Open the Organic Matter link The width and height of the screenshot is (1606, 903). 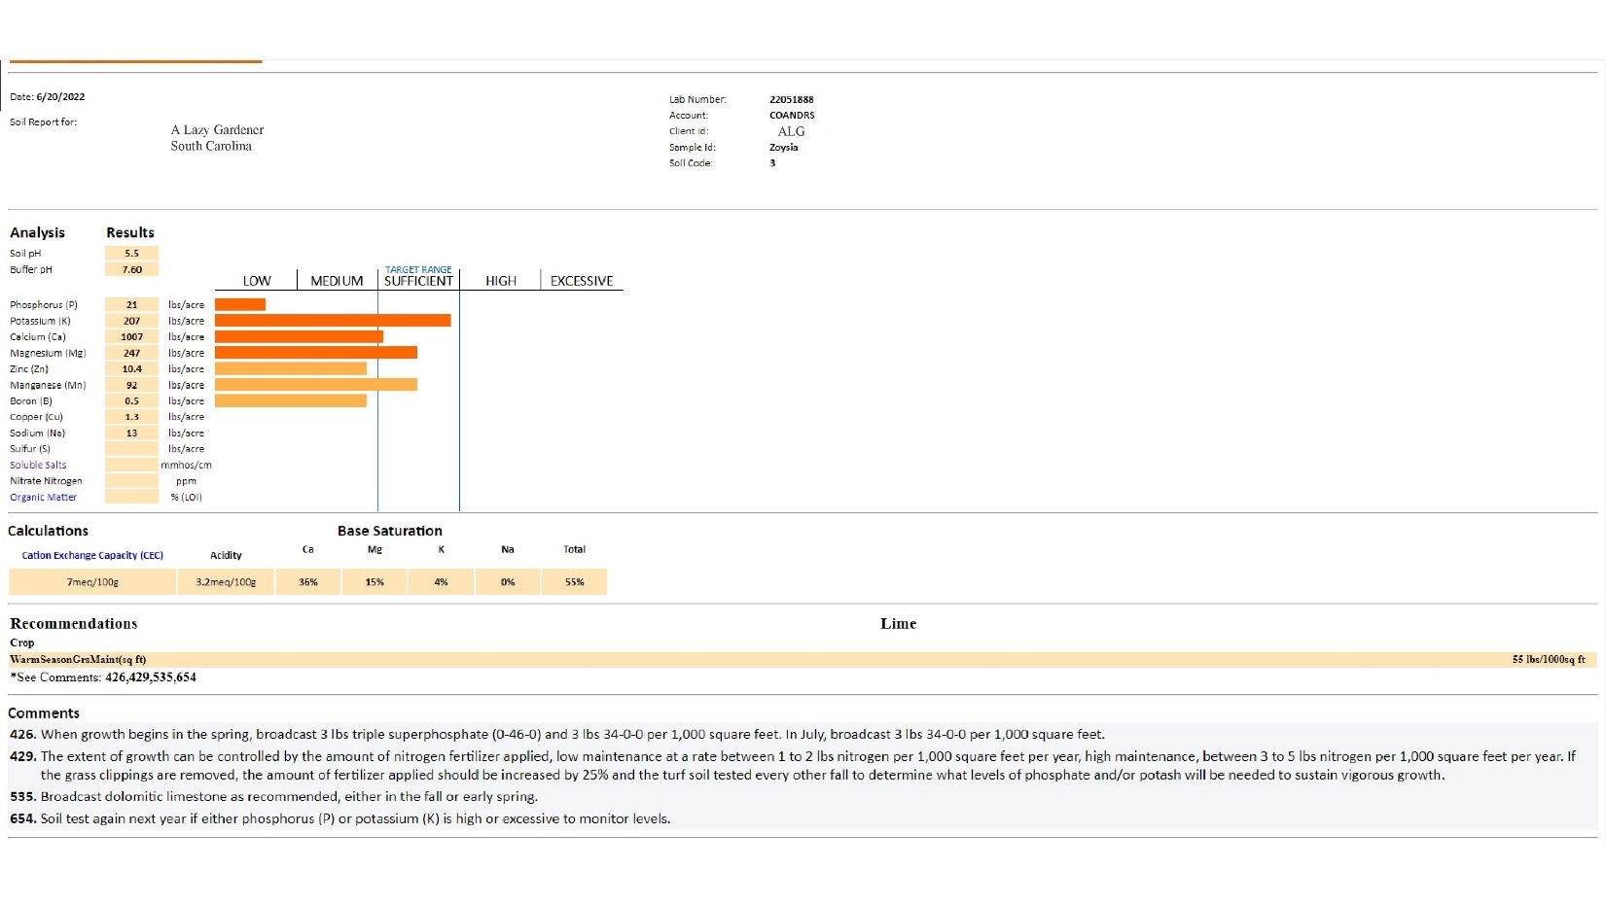click(x=43, y=497)
